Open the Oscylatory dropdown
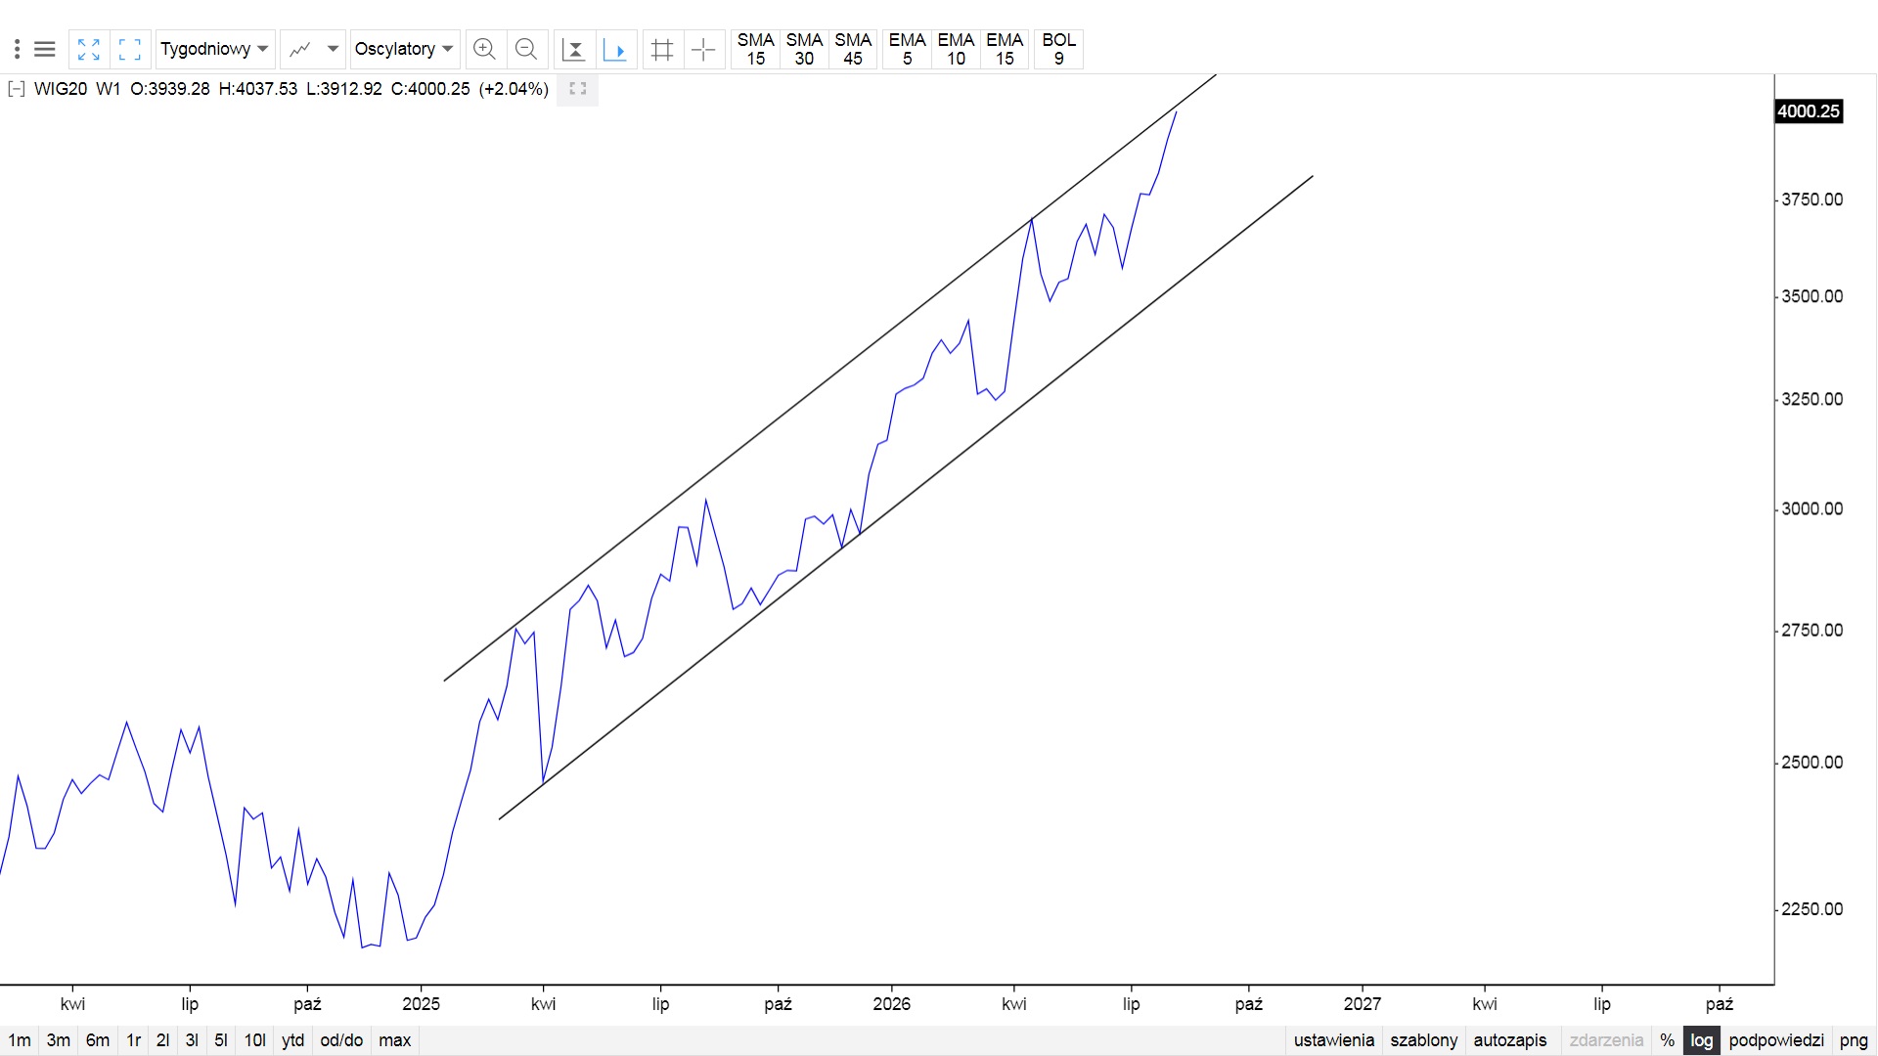The height and width of the screenshot is (1056, 1878). [405, 49]
